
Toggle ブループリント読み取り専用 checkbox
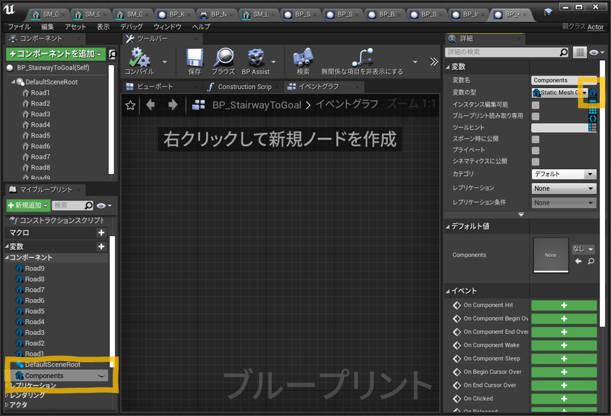point(536,116)
